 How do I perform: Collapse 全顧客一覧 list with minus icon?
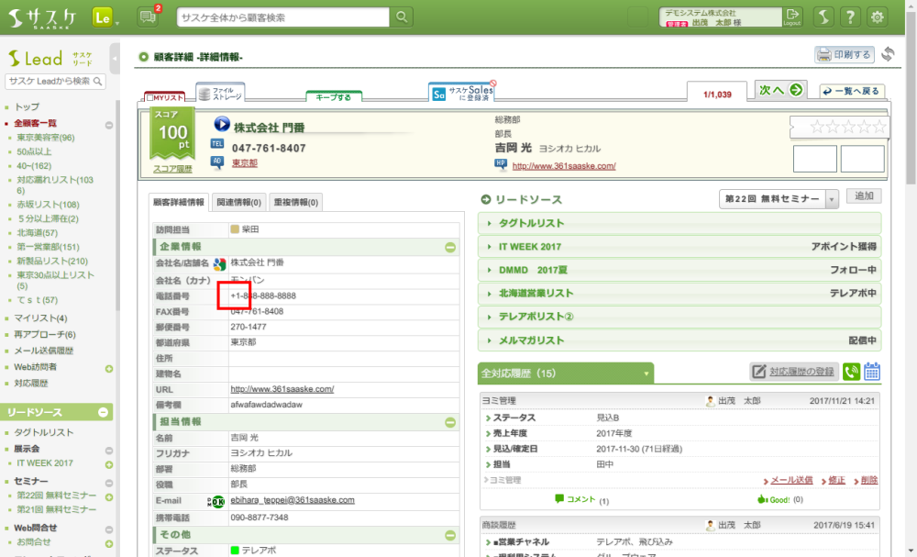tap(109, 125)
